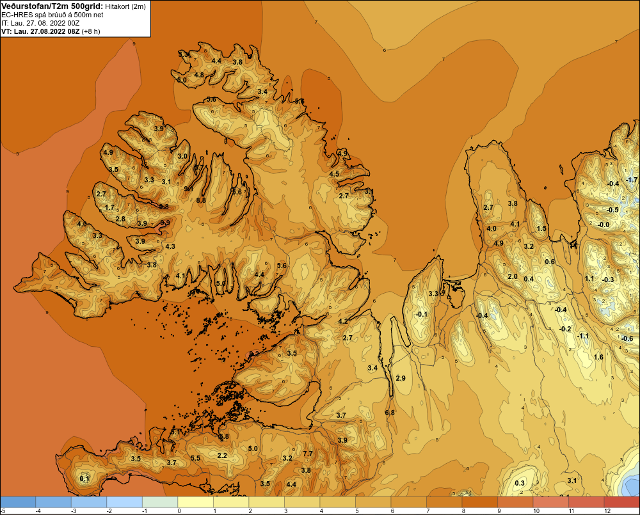
Task: Click the 4.3 temperature label
Action: coord(170,246)
